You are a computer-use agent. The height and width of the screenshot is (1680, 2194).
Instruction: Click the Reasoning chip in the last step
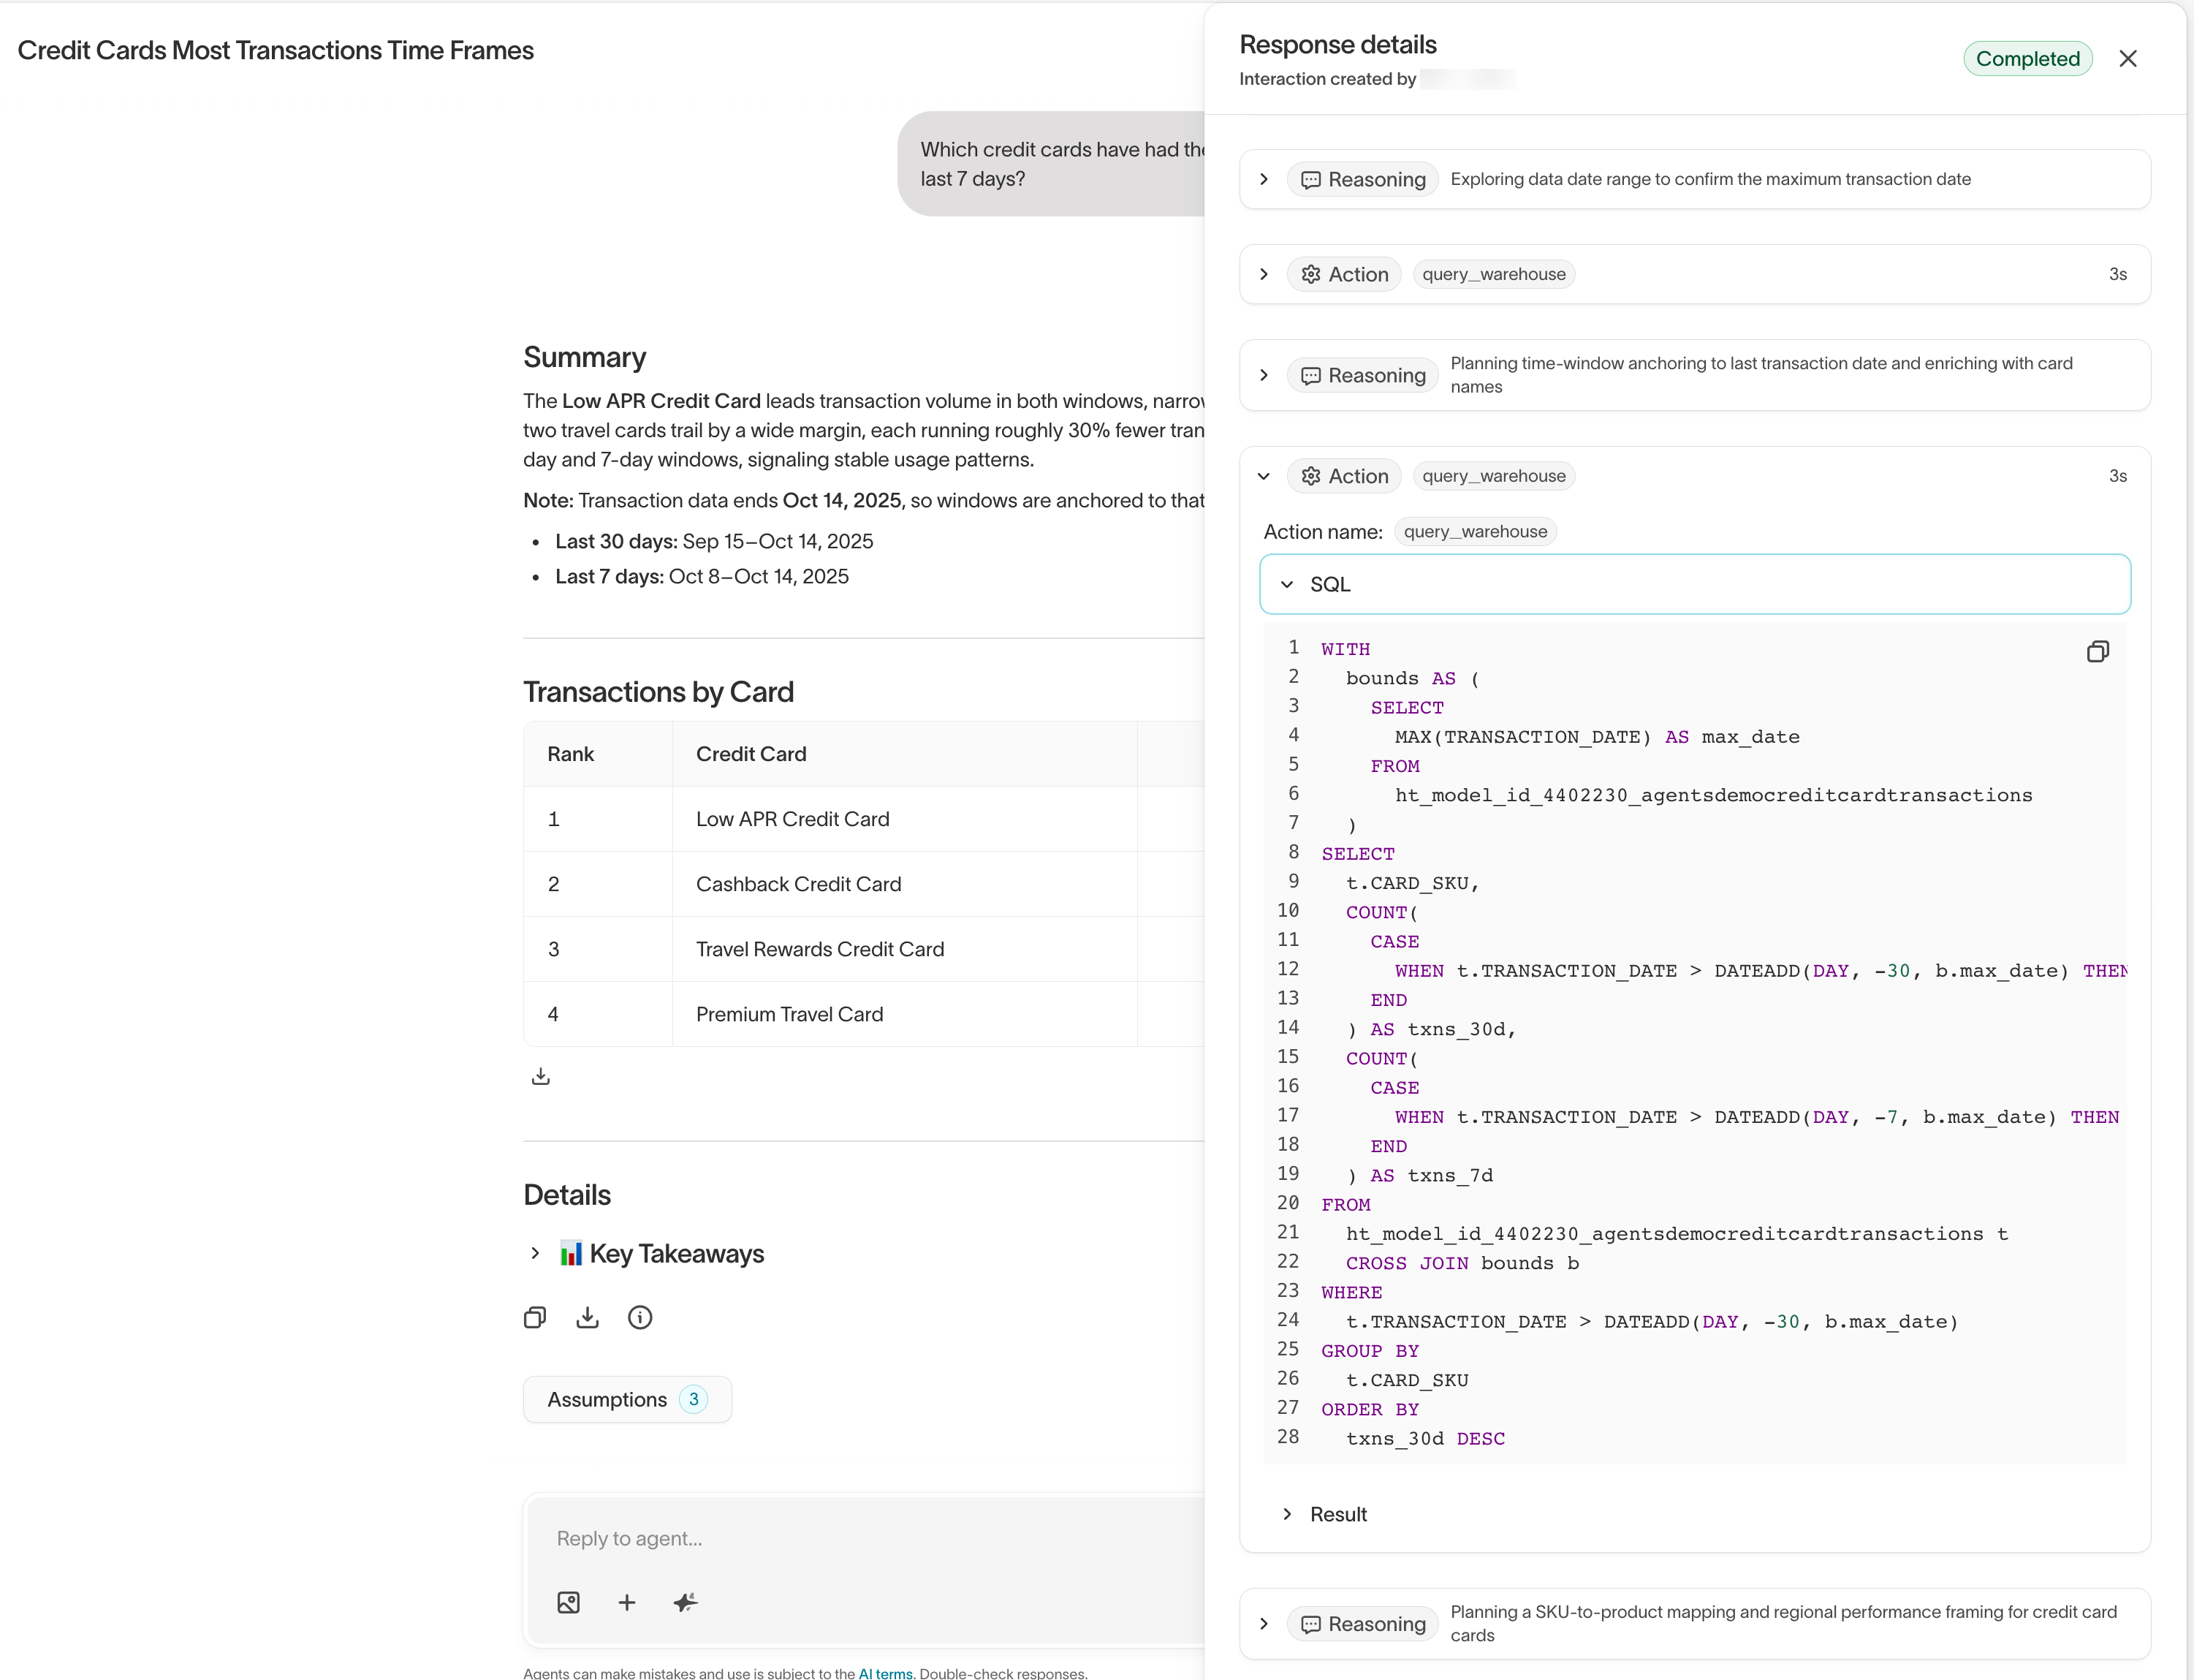coord(1362,1623)
